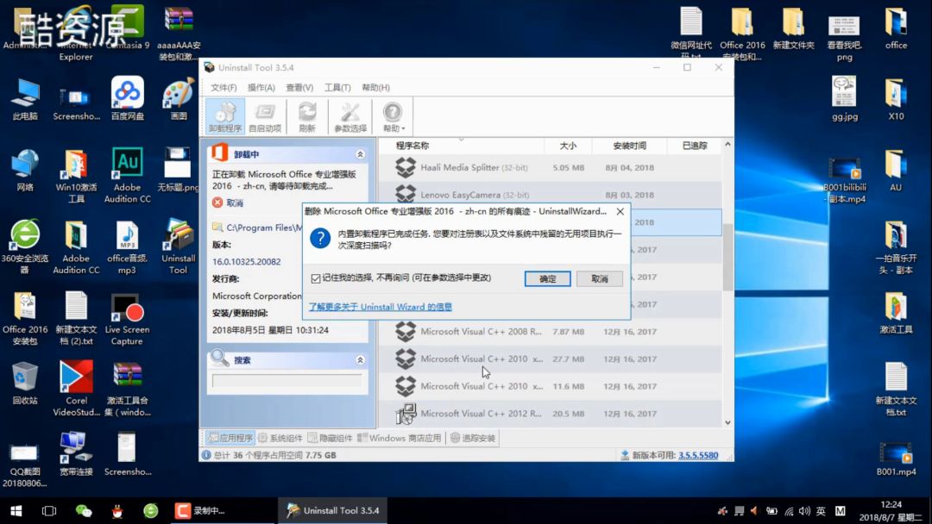
Task: Sort by 安装时间 column header
Action: tap(629, 146)
